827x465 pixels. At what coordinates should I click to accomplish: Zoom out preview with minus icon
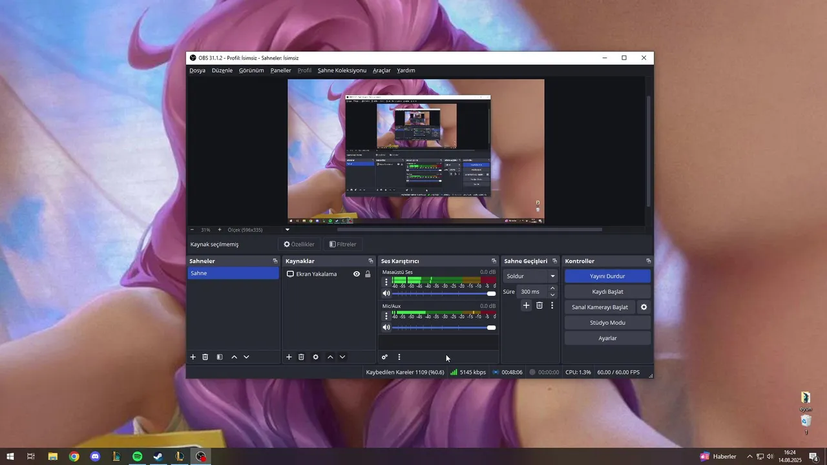click(192, 230)
